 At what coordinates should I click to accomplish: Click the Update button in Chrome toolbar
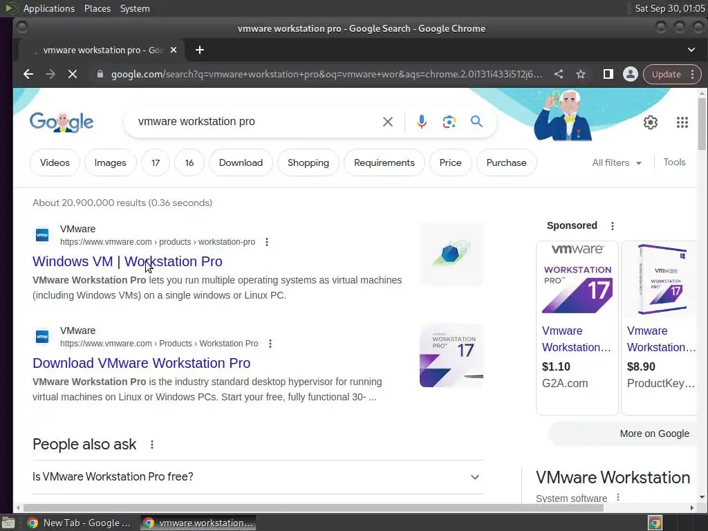coord(666,74)
